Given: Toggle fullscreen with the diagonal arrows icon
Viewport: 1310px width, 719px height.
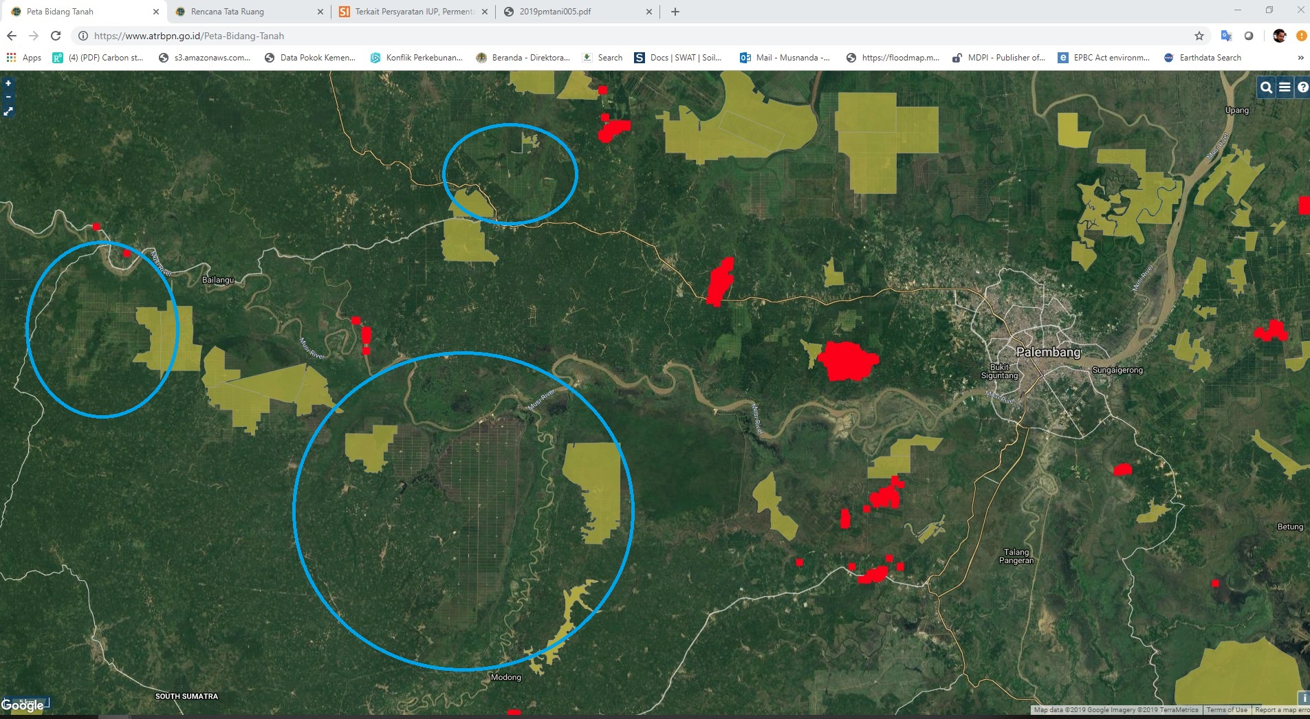Looking at the screenshot, I should coord(9,111).
